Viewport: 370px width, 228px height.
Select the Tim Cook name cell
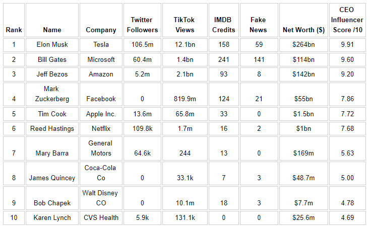[52, 114]
